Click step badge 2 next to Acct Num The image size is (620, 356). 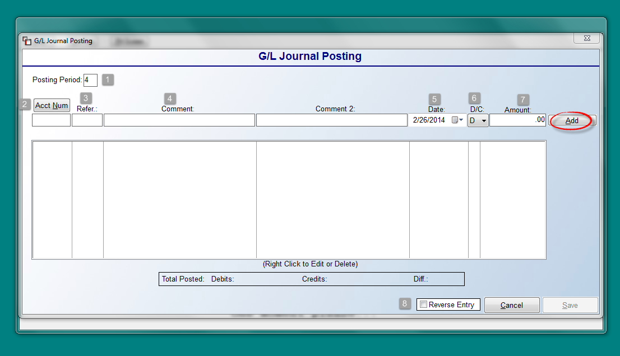25,104
